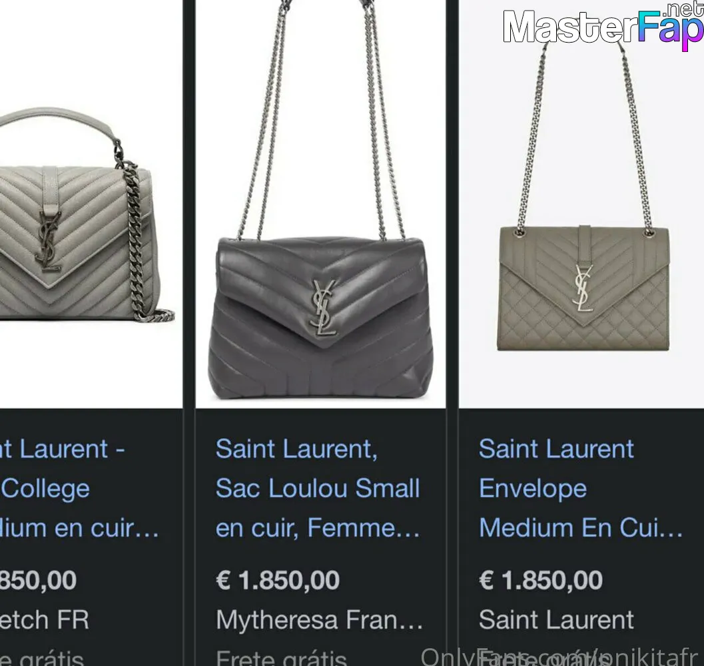Open the Saint Laurent Envelope Medium link
Image resolution: width=704 pixels, height=666 pixels.
pos(581,488)
